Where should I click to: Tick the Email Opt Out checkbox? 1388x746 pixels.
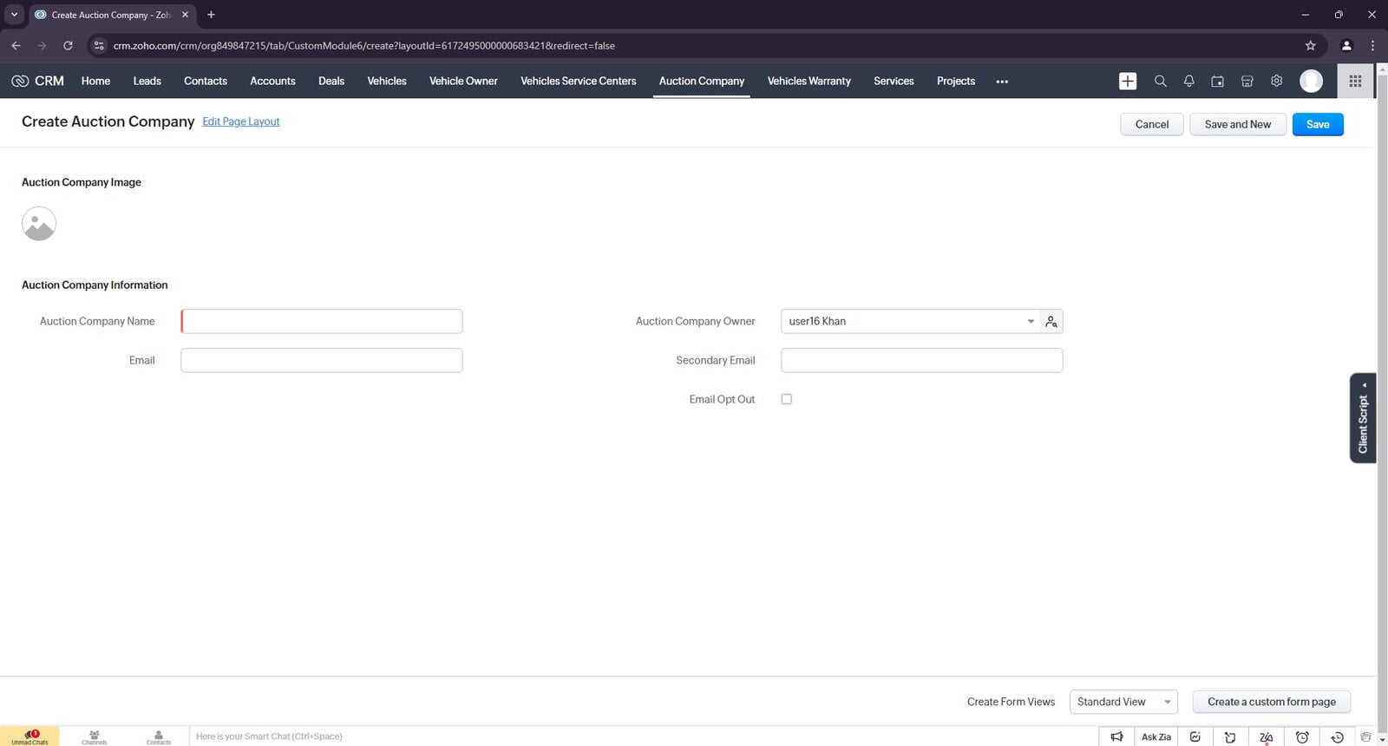coord(787,399)
